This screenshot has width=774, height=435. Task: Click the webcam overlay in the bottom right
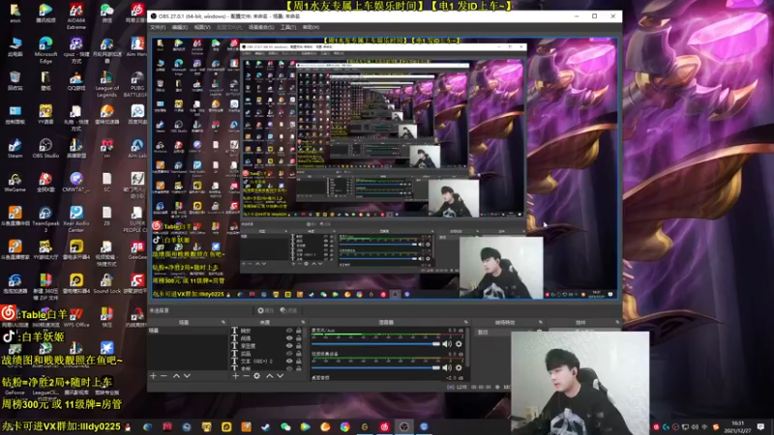click(580, 383)
